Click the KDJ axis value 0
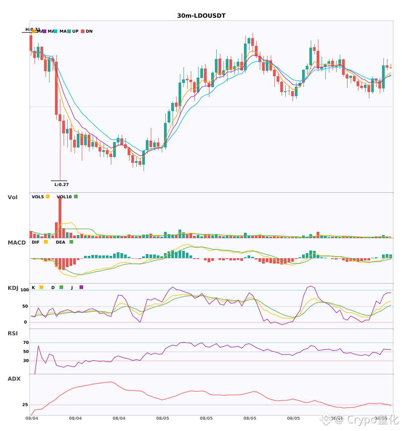The image size is (402, 431). 25,322
